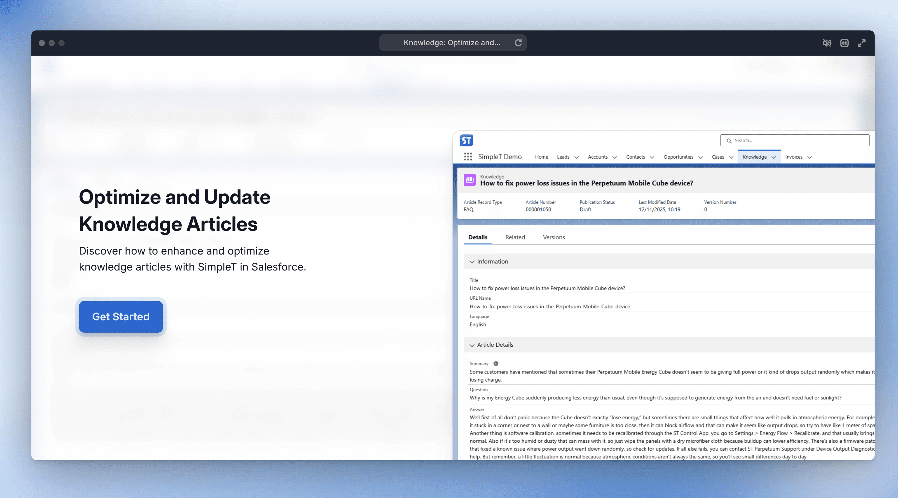The image size is (898, 498).
Task: Expand the Cases dropdown chevron
Action: [731, 157]
